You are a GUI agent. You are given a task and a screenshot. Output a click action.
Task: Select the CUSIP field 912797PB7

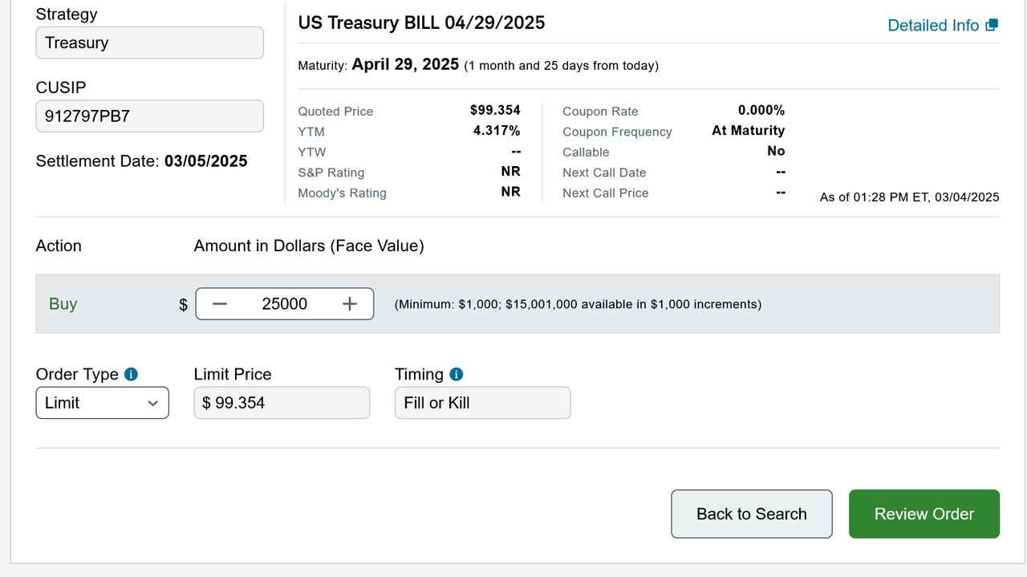(x=149, y=116)
